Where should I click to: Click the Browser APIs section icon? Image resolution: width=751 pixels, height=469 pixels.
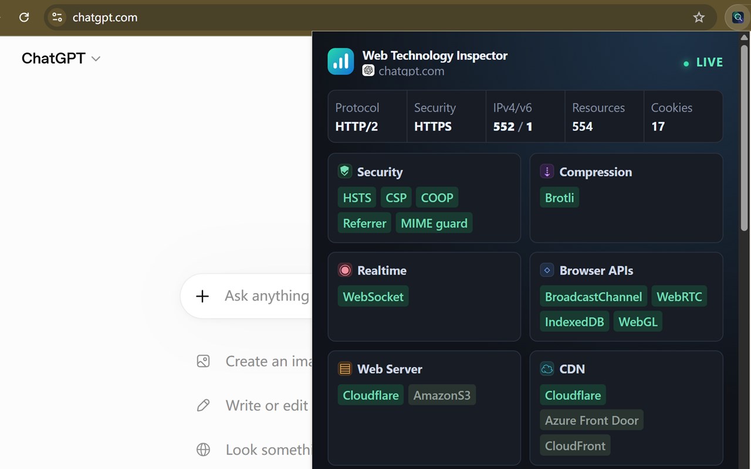[x=547, y=270]
